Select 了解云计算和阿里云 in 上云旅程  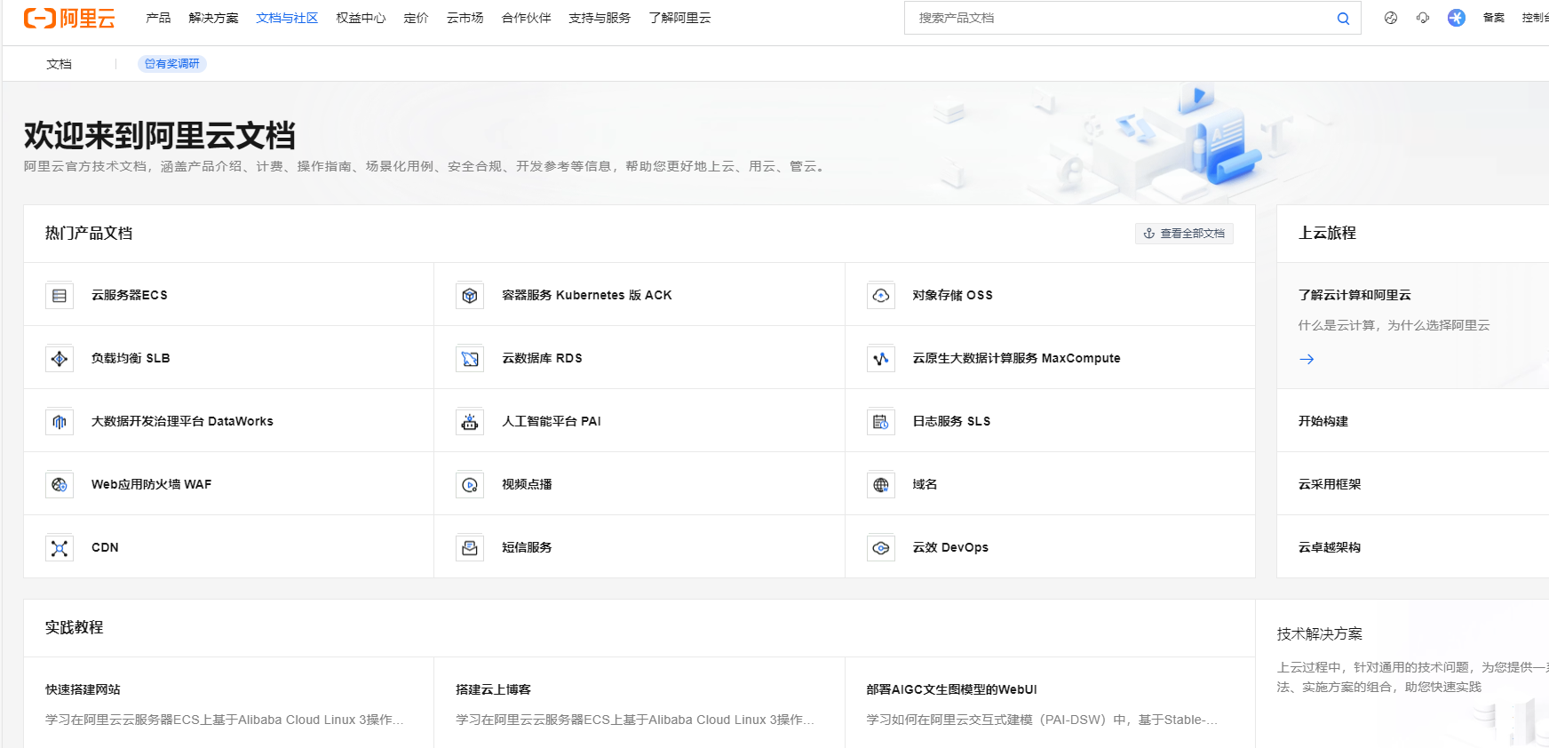click(1354, 295)
